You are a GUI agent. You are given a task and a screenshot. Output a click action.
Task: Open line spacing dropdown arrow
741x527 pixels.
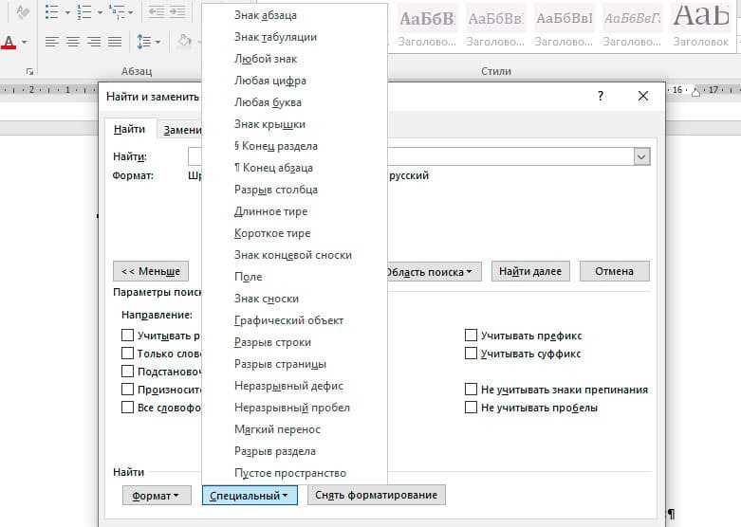click(157, 43)
